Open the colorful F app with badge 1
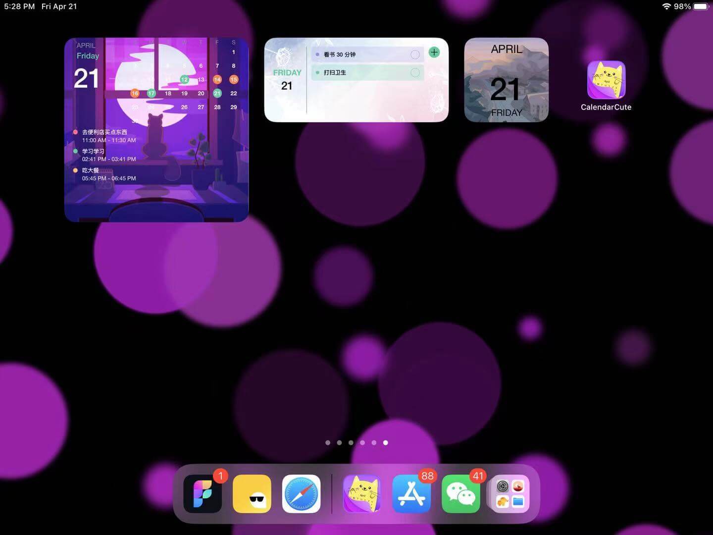This screenshot has width=713, height=535. coord(203,494)
